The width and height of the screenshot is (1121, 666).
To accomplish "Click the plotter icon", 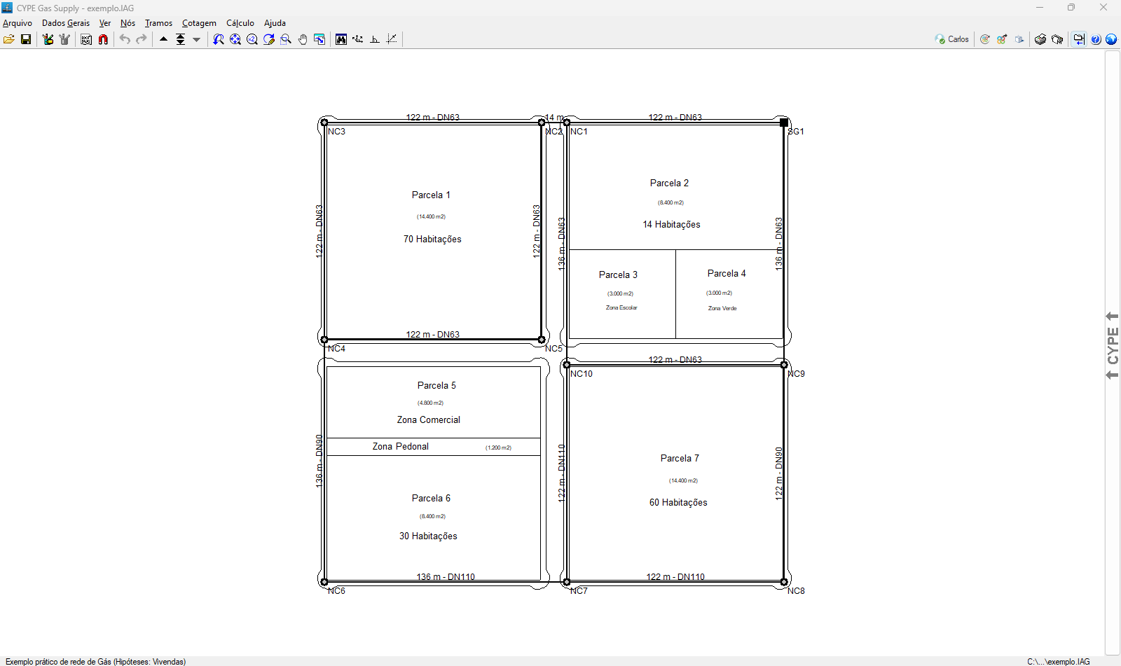I will [1057, 39].
